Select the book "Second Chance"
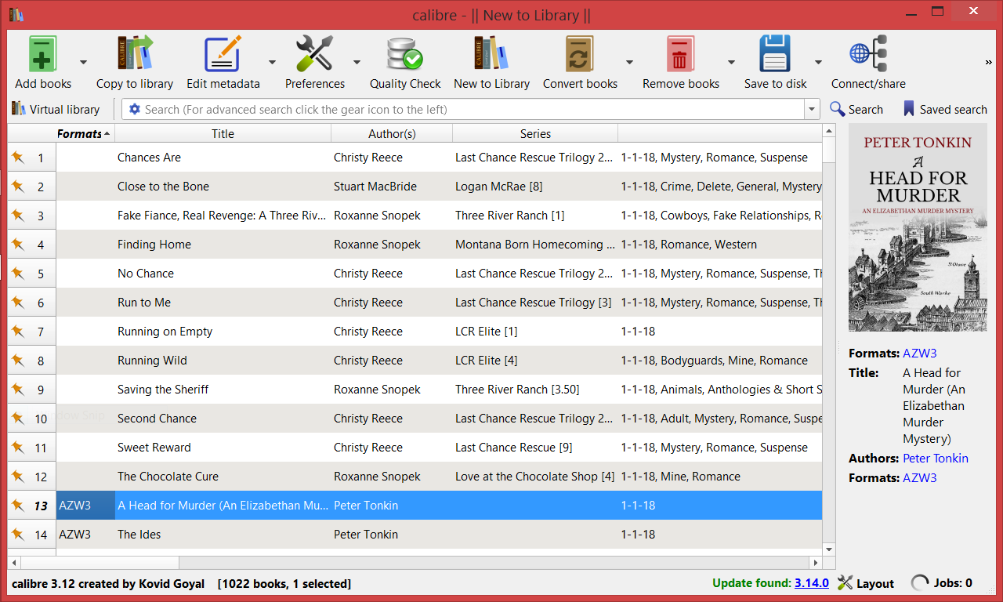 (157, 419)
